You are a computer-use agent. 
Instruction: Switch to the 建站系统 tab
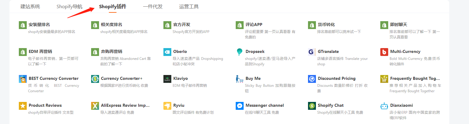[x=30, y=6]
